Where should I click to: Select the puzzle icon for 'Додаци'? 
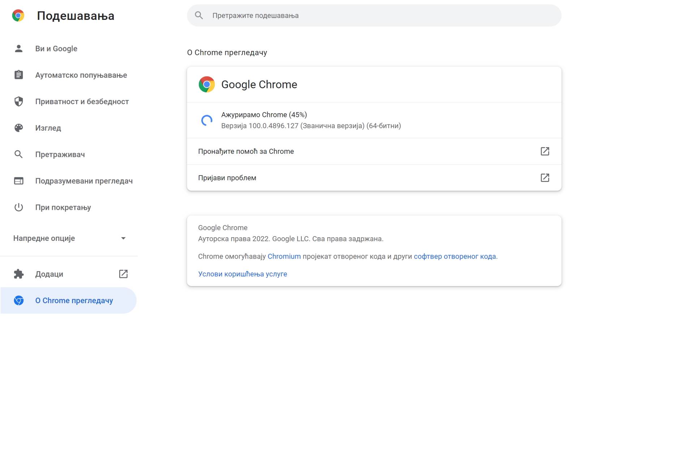click(18, 274)
